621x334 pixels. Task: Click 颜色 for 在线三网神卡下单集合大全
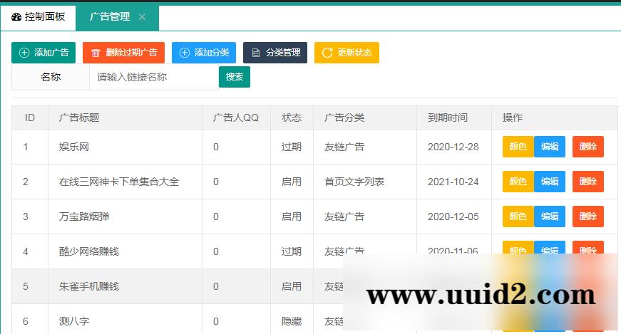coord(518,182)
